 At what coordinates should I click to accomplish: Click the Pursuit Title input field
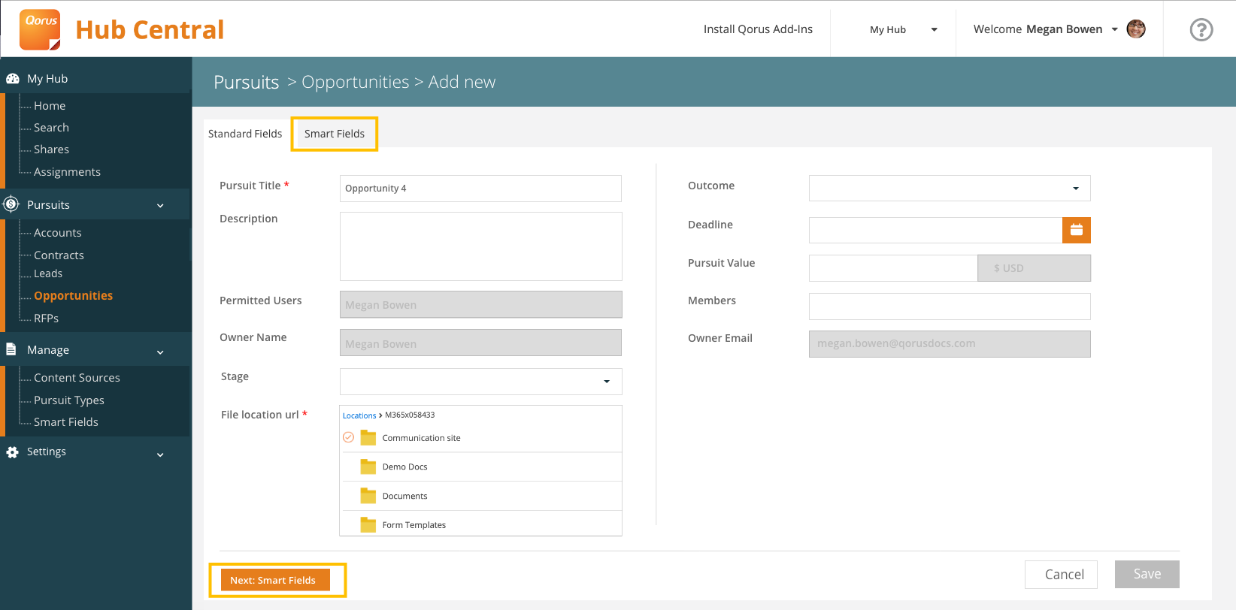[x=480, y=189]
